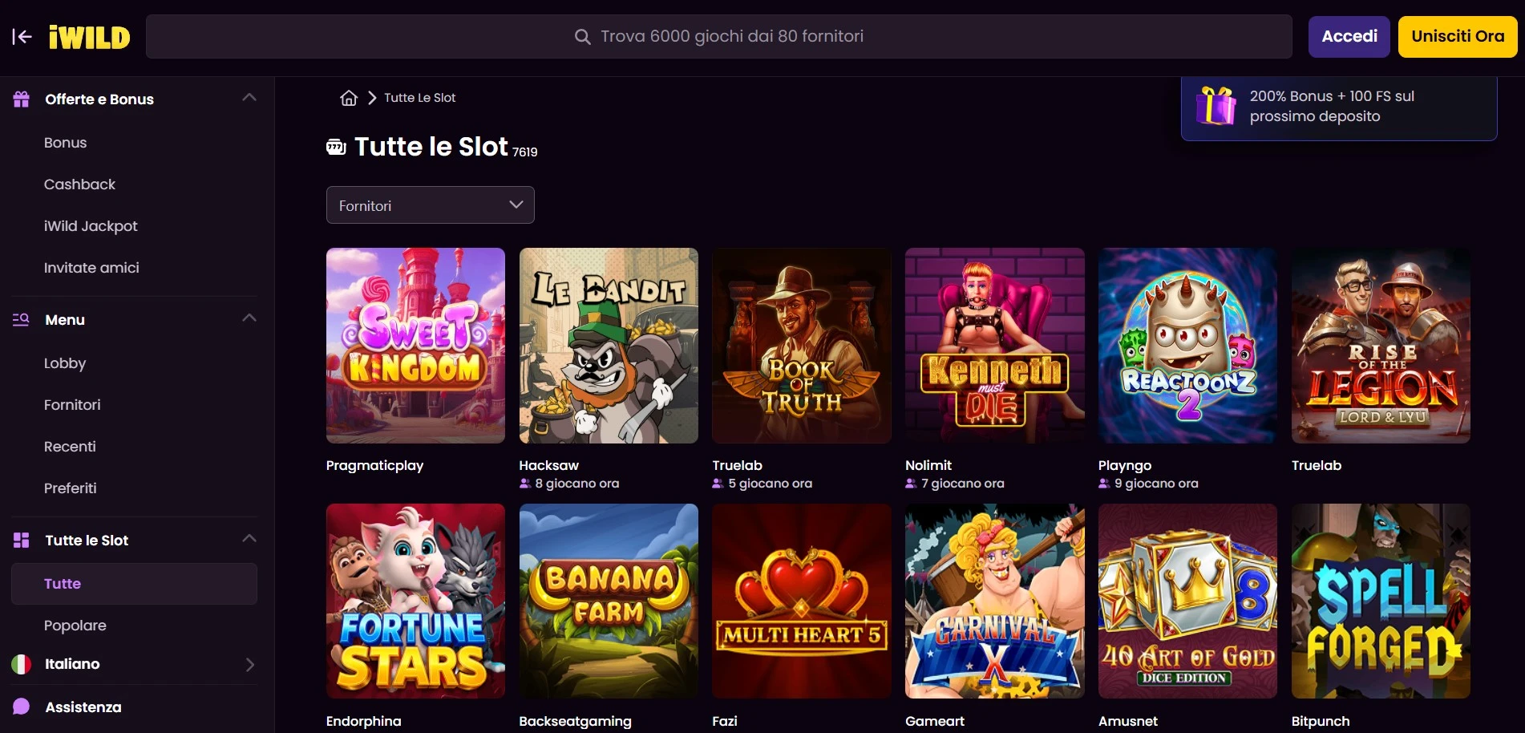1525x733 pixels.
Task: Collapse the Tutte le Slot sidebar section
Action: click(249, 539)
